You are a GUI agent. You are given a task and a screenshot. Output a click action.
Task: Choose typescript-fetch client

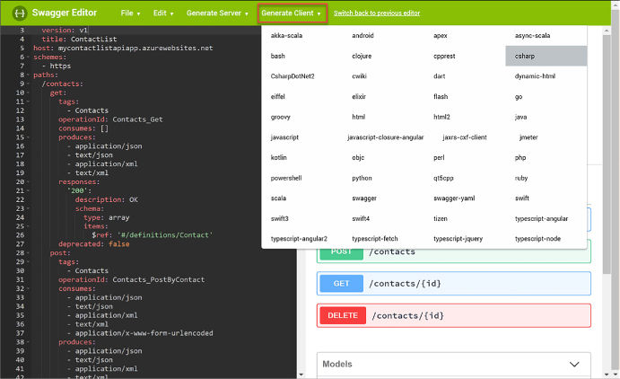[375, 239]
